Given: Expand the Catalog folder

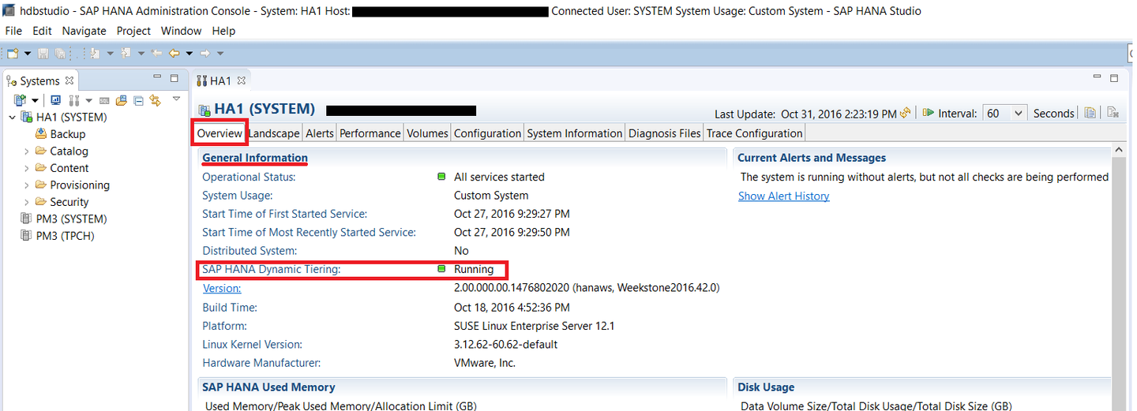Looking at the screenshot, I should [x=26, y=151].
